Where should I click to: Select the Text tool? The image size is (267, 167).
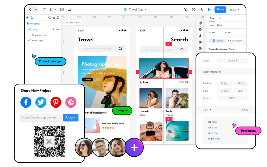click(44, 10)
